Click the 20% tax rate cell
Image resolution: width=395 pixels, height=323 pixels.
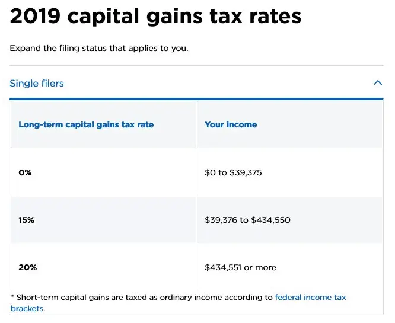coord(27,267)
